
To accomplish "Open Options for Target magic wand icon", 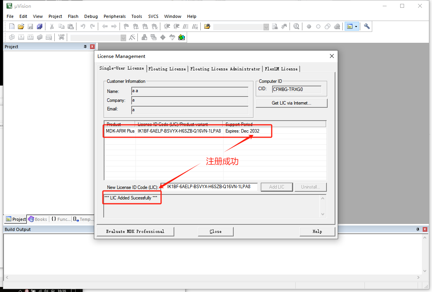I will tap(132, 37).
